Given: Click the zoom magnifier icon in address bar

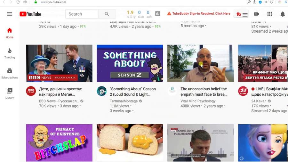Looking at the screenshot, I should tap(249, 2).
